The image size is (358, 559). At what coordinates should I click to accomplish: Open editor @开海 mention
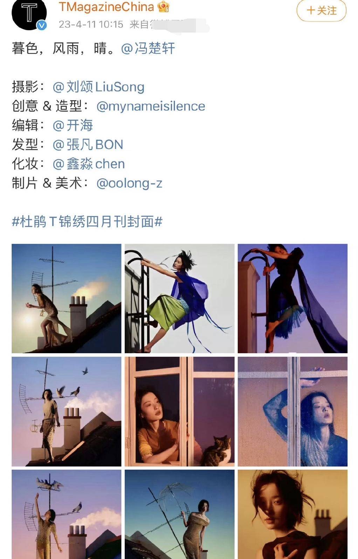click(73, 125)
